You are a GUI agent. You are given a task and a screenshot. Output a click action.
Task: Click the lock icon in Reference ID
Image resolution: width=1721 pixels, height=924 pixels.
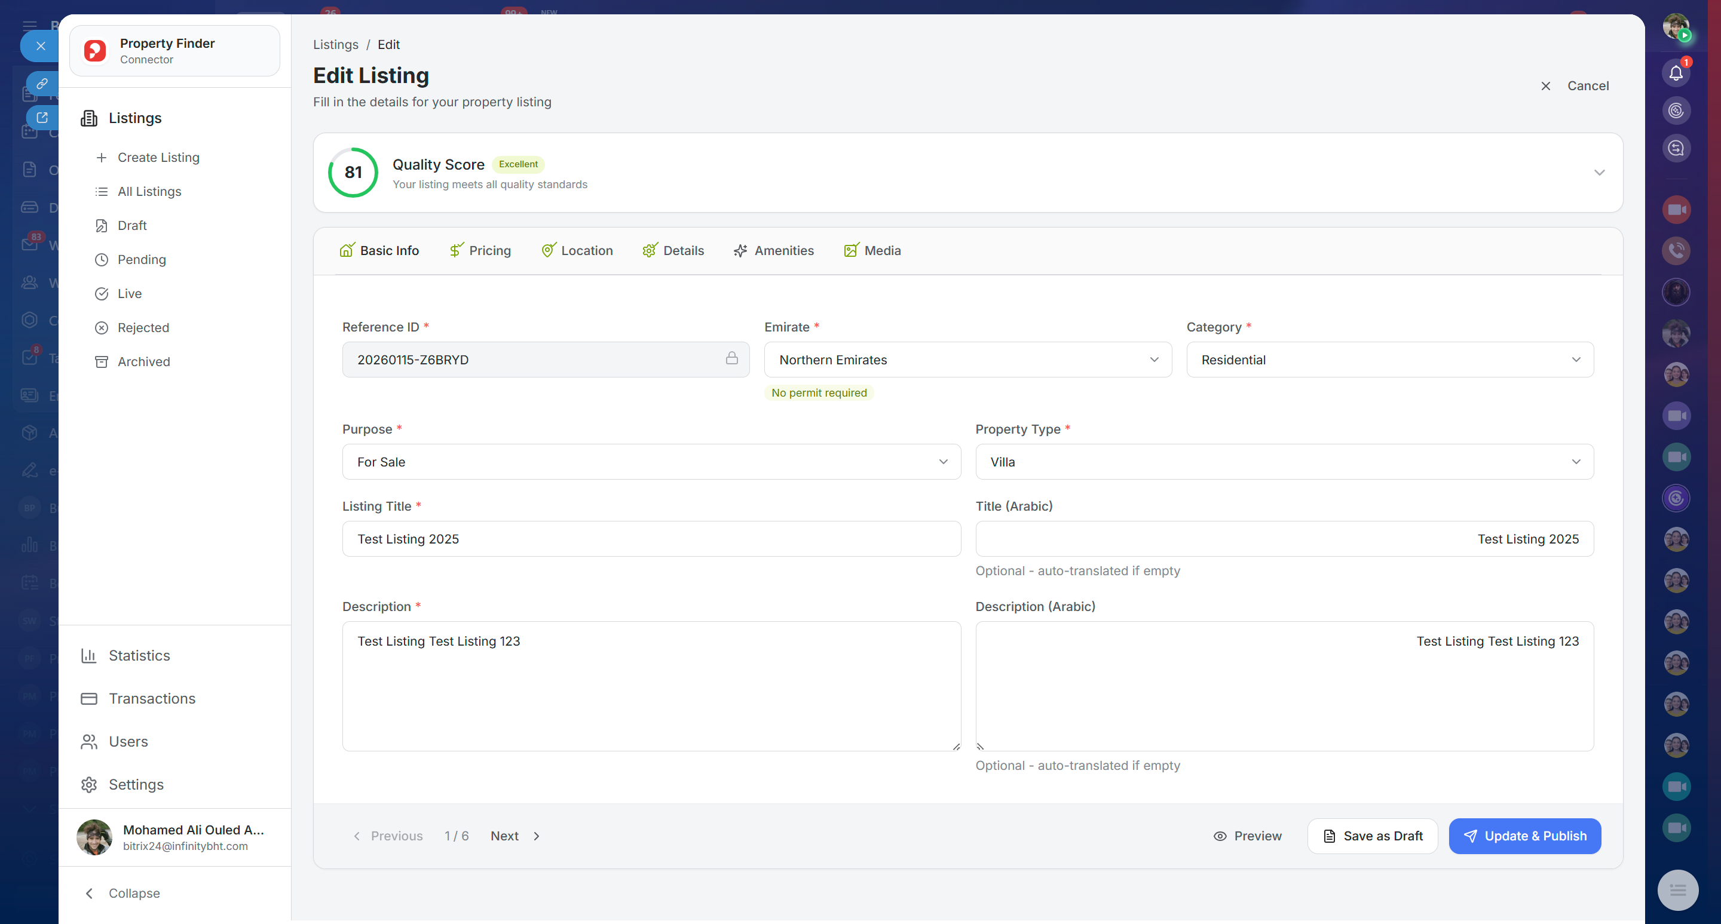click(731, 358)
